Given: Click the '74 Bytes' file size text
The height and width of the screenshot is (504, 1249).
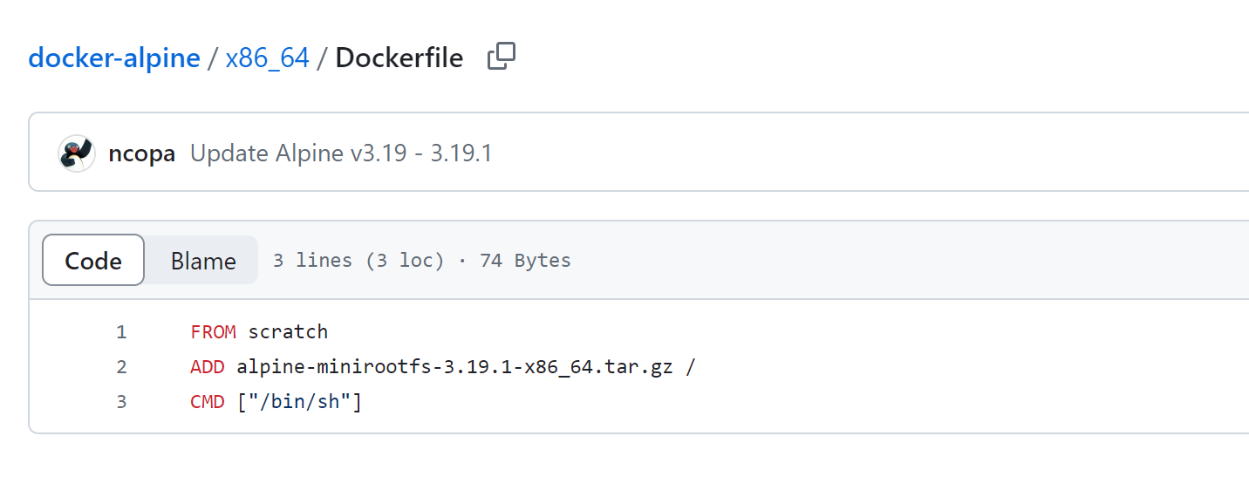Looking at the screenshot, I should [x=525, y=260].
